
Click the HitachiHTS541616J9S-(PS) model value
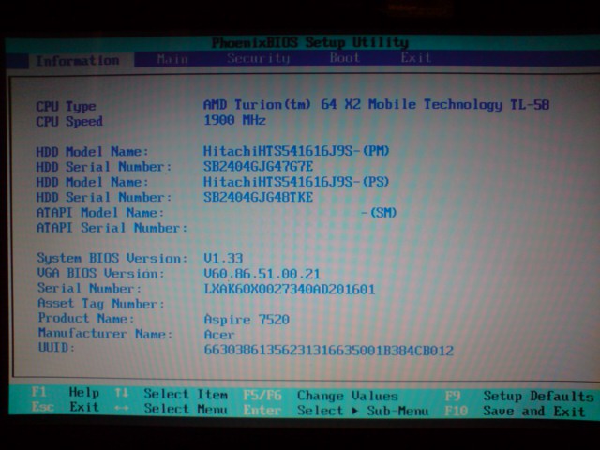(x=296, y=181)
